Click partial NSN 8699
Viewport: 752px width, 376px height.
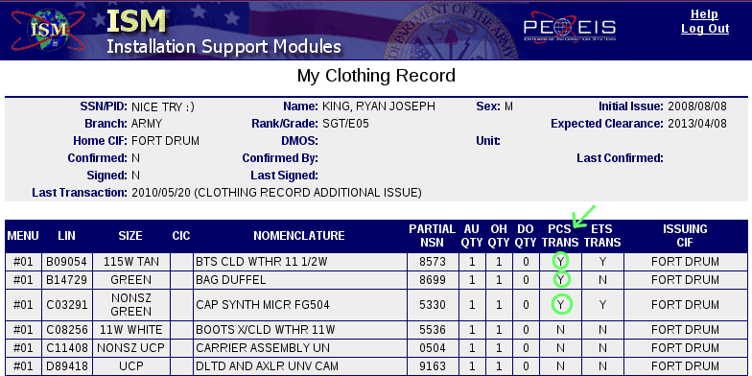[432, 280]
